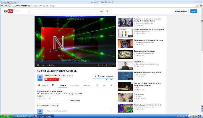Click the YouTube search input field

coord(64,11)
